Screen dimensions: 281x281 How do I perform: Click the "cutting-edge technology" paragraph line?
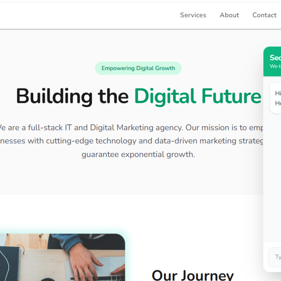pos(131,141)
